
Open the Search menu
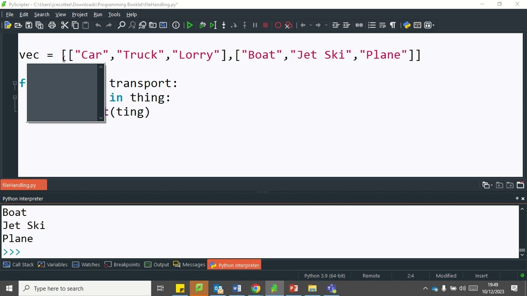point(42,14)
